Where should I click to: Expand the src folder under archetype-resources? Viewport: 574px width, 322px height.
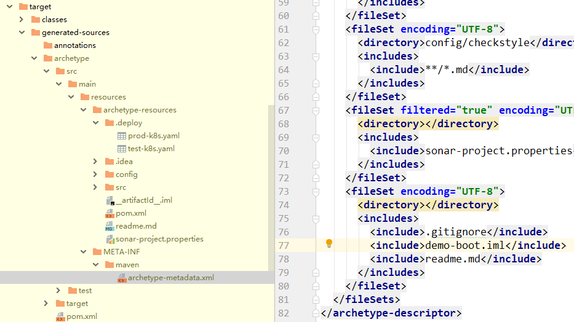tap(95, 187)
